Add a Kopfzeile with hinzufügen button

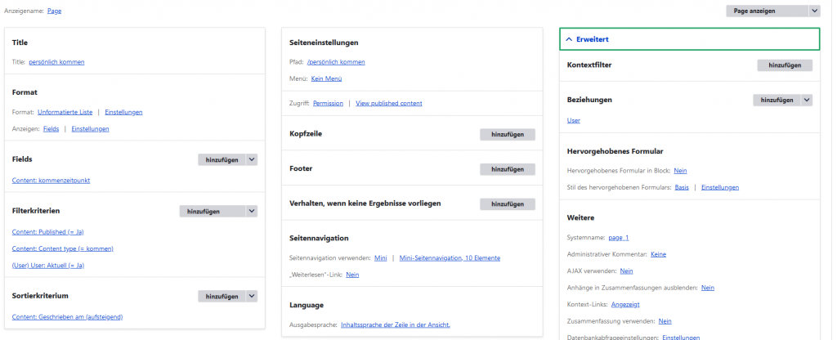coord(507,134)
